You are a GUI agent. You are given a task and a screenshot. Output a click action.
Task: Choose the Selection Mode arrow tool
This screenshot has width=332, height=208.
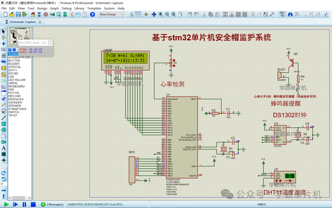point(4,32)
